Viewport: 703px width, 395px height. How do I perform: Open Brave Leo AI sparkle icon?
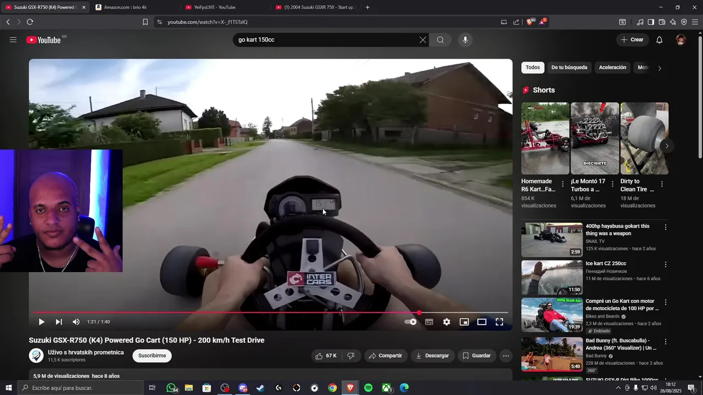(x=673, y=22)
